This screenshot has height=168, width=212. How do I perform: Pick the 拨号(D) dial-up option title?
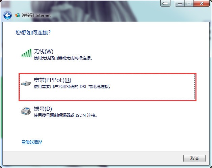click(x=43, y=109)
